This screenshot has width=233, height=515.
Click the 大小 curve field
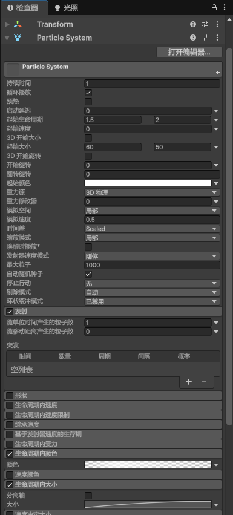tap(148, 505)
